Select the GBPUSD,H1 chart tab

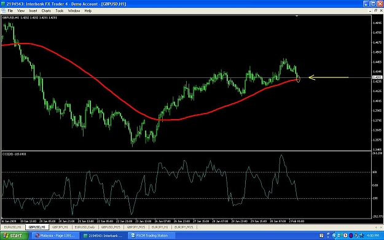coord(37,227)
